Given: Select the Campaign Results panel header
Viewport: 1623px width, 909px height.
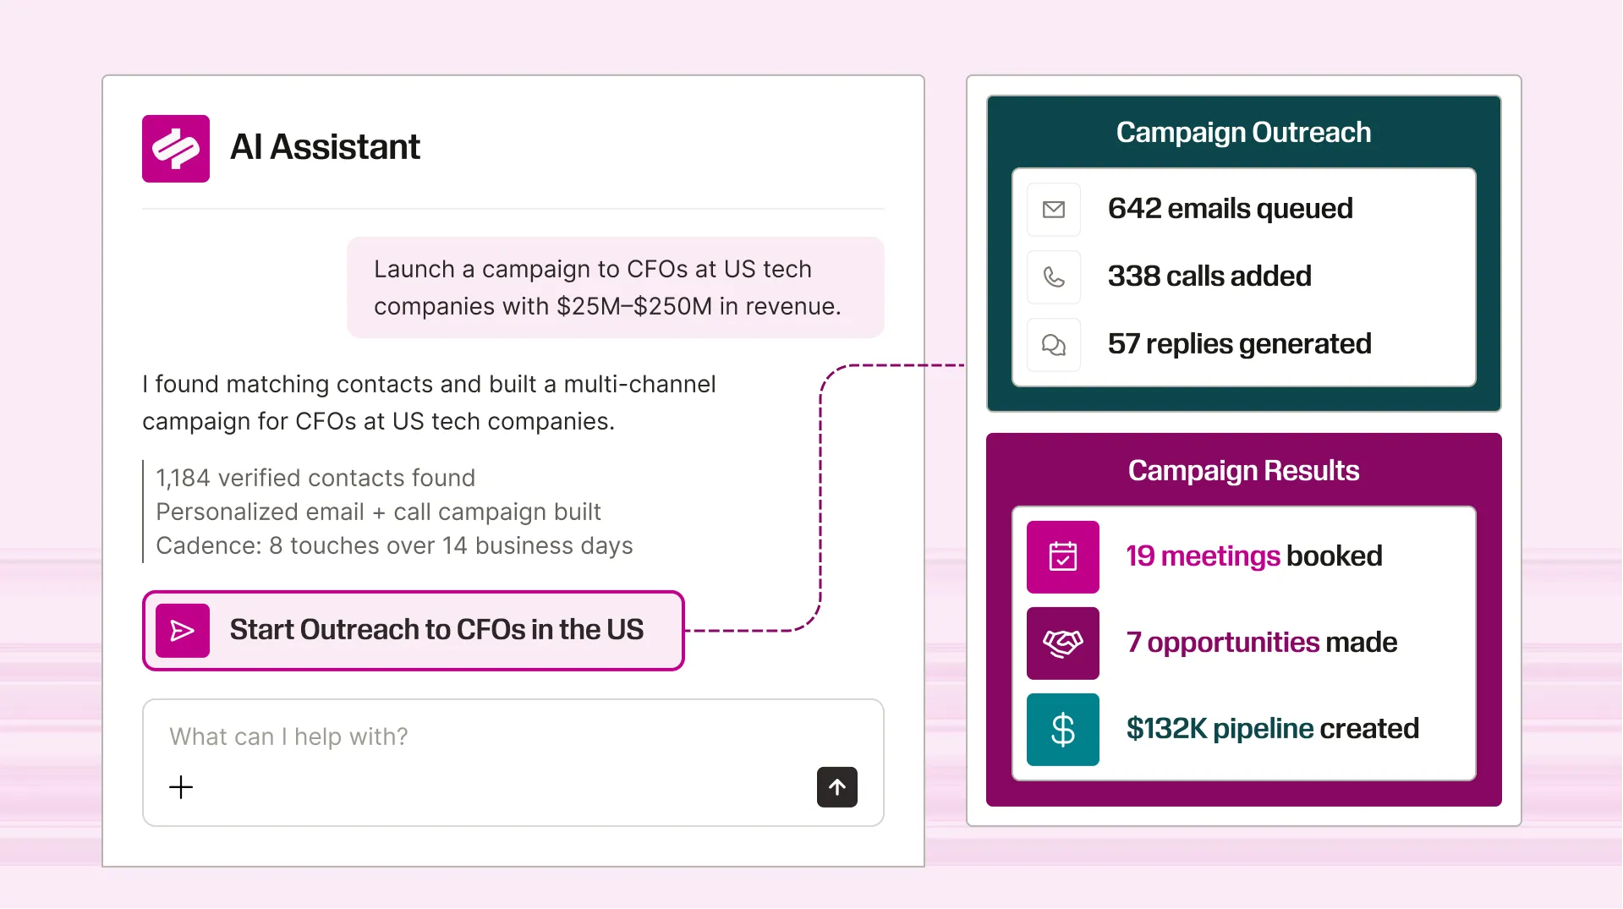Looking at the screenshot, I should click(x=1242, y=471).
